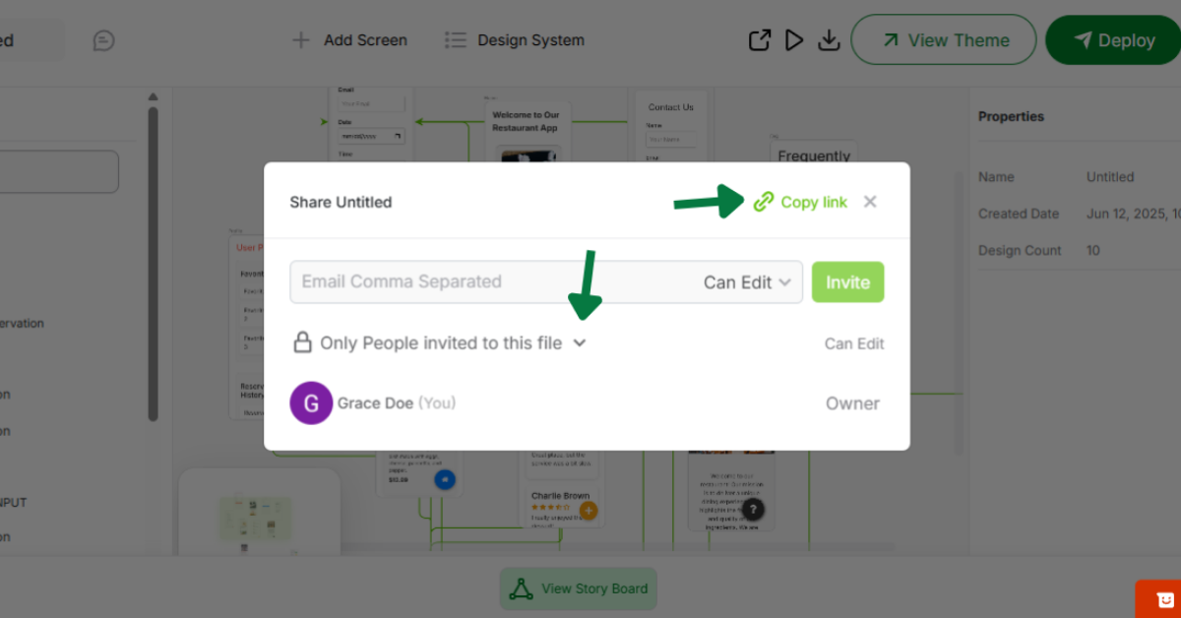Click the View Theme button
The image size is (1181, 618).
(x=943, y=40)
